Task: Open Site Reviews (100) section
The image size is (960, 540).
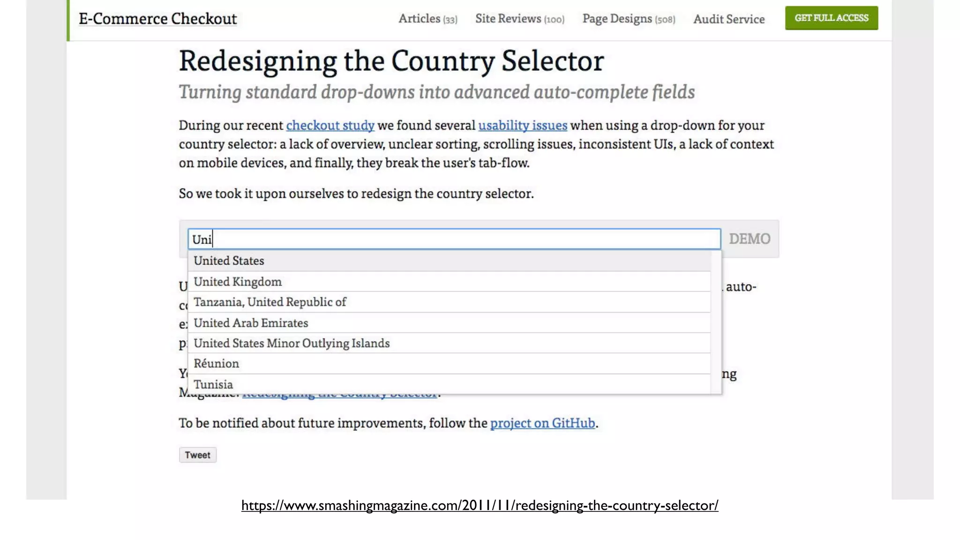Action: point(519,19)
